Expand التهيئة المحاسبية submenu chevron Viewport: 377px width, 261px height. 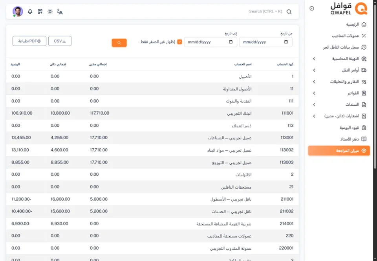pos(314,59)
